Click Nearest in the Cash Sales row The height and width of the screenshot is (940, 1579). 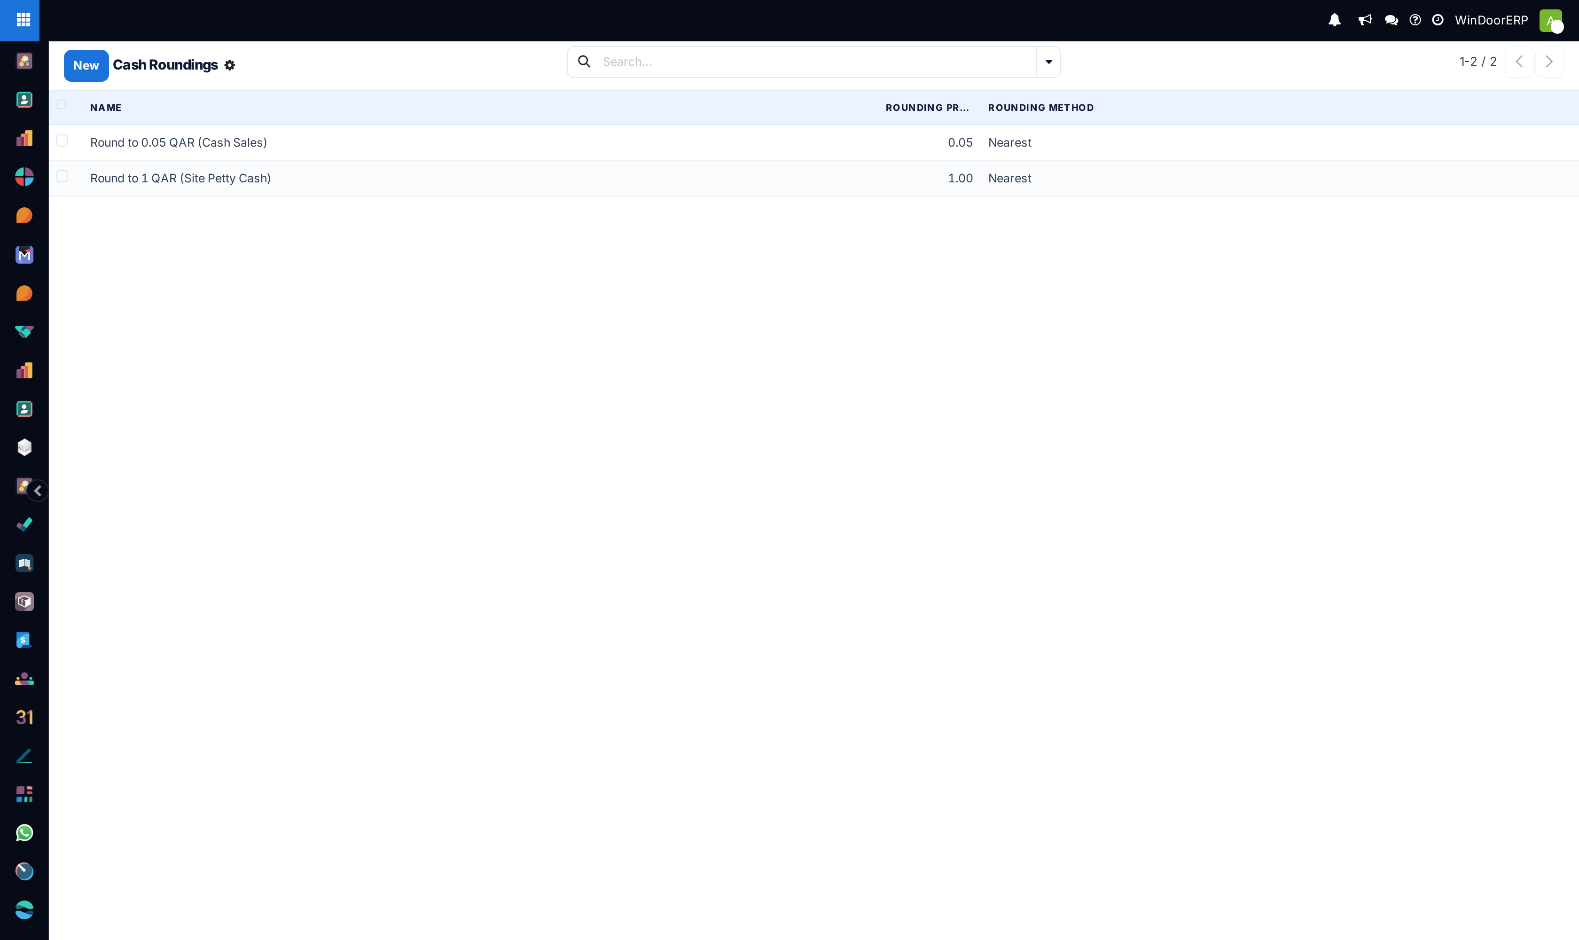(x=1009, y=142)
